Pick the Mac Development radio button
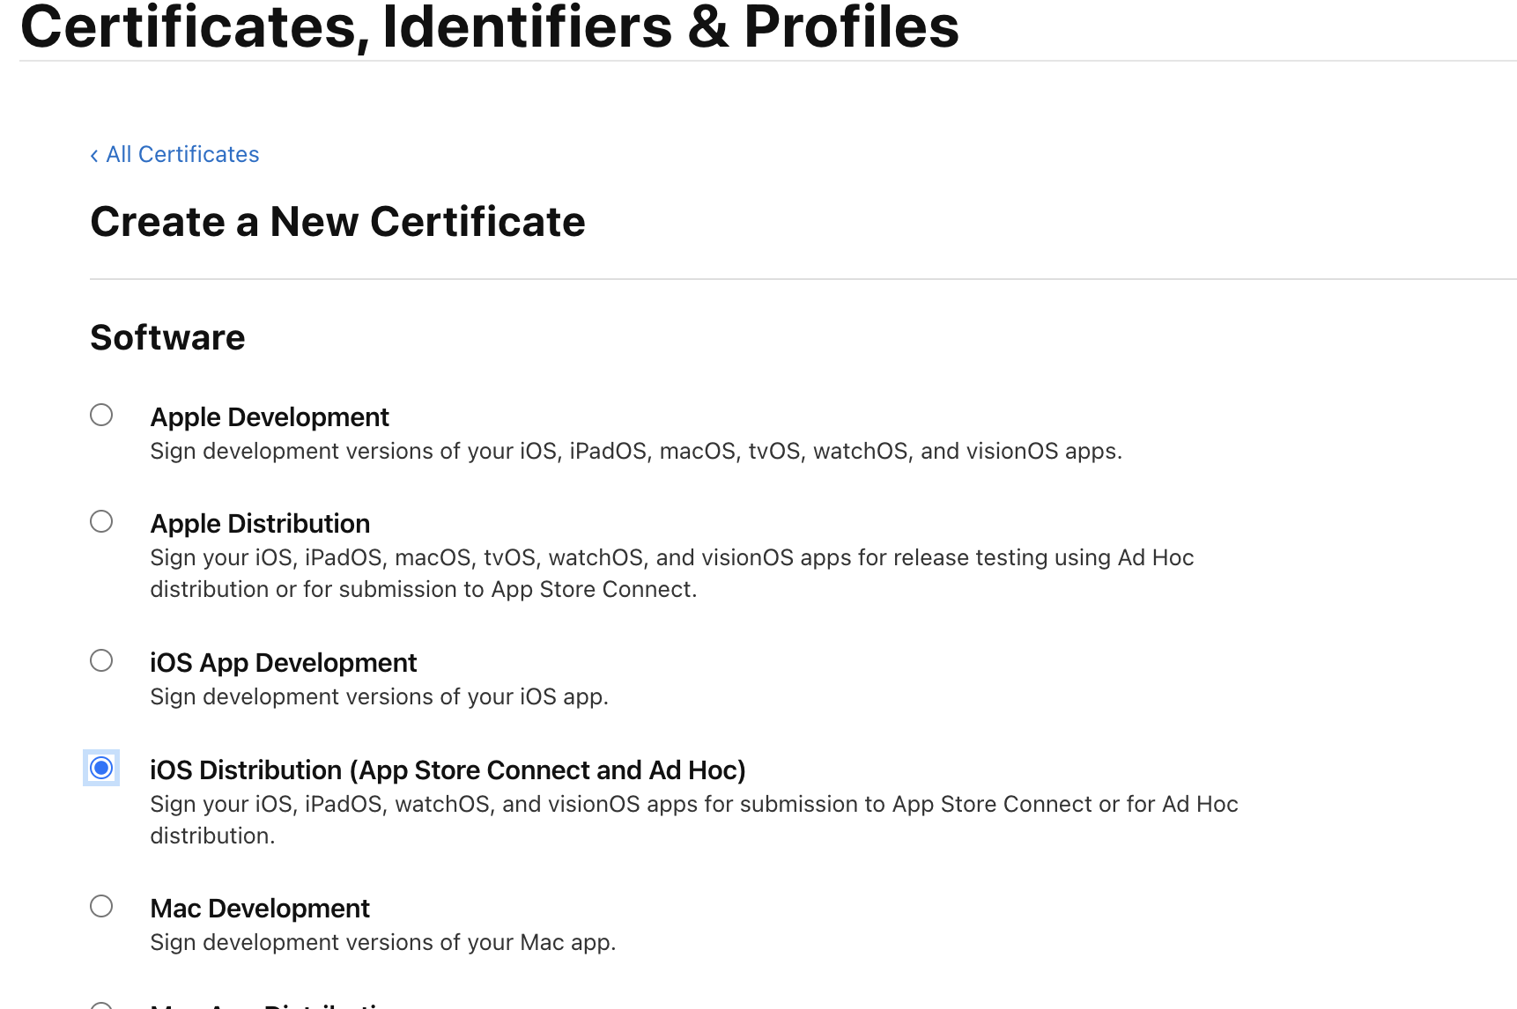 pos(101,906)
